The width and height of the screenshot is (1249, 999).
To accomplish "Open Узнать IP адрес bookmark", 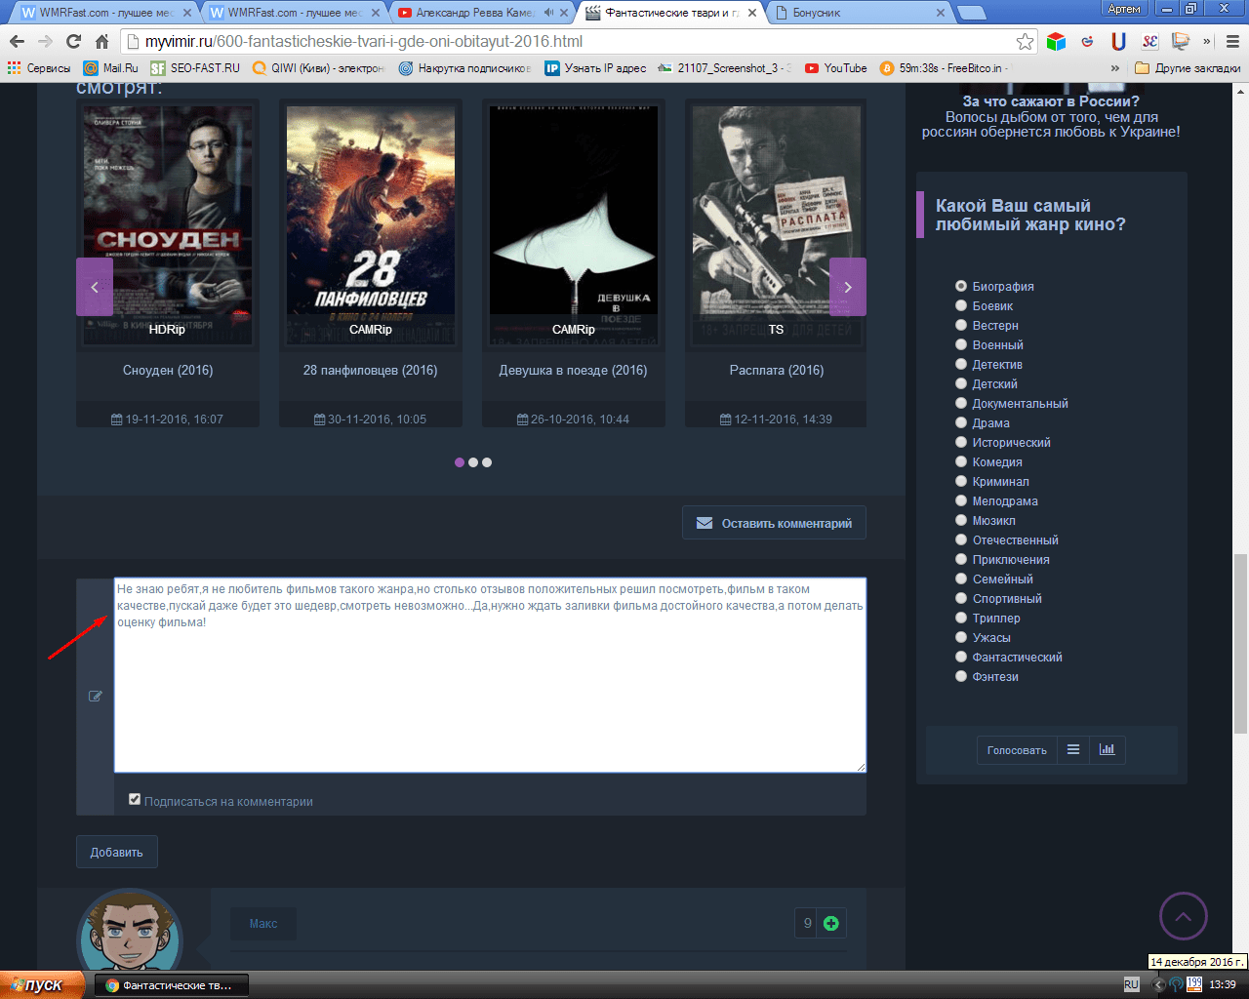I will (x=596, y=68).
